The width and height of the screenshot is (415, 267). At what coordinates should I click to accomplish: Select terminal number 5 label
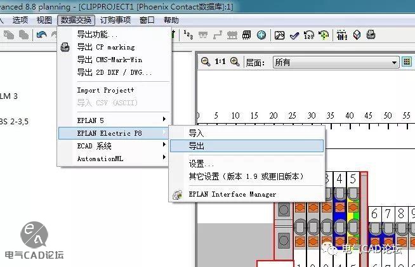click(x=353, y=179)
